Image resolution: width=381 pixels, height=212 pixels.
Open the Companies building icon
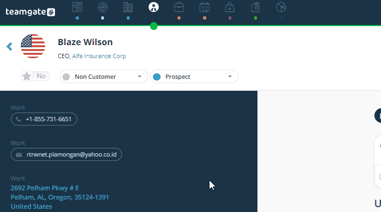[x=128, y=7]
